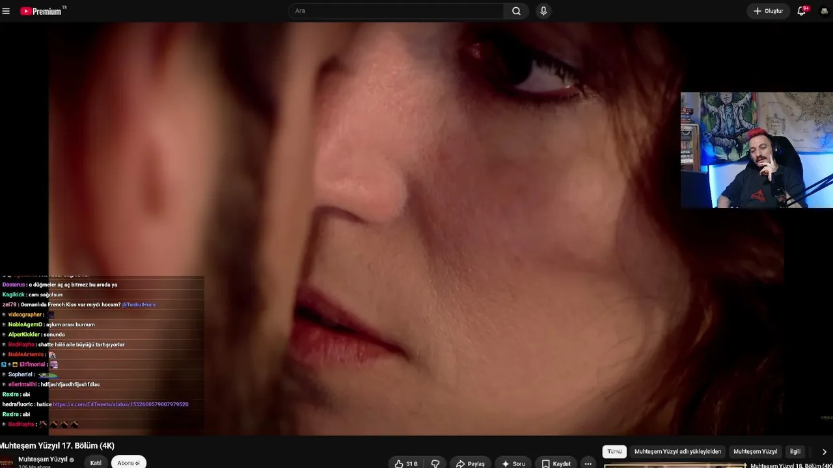The image size is (833, 468).
Task: Click chat message 'aşkım orası burnum'
Action: [70, 324]
